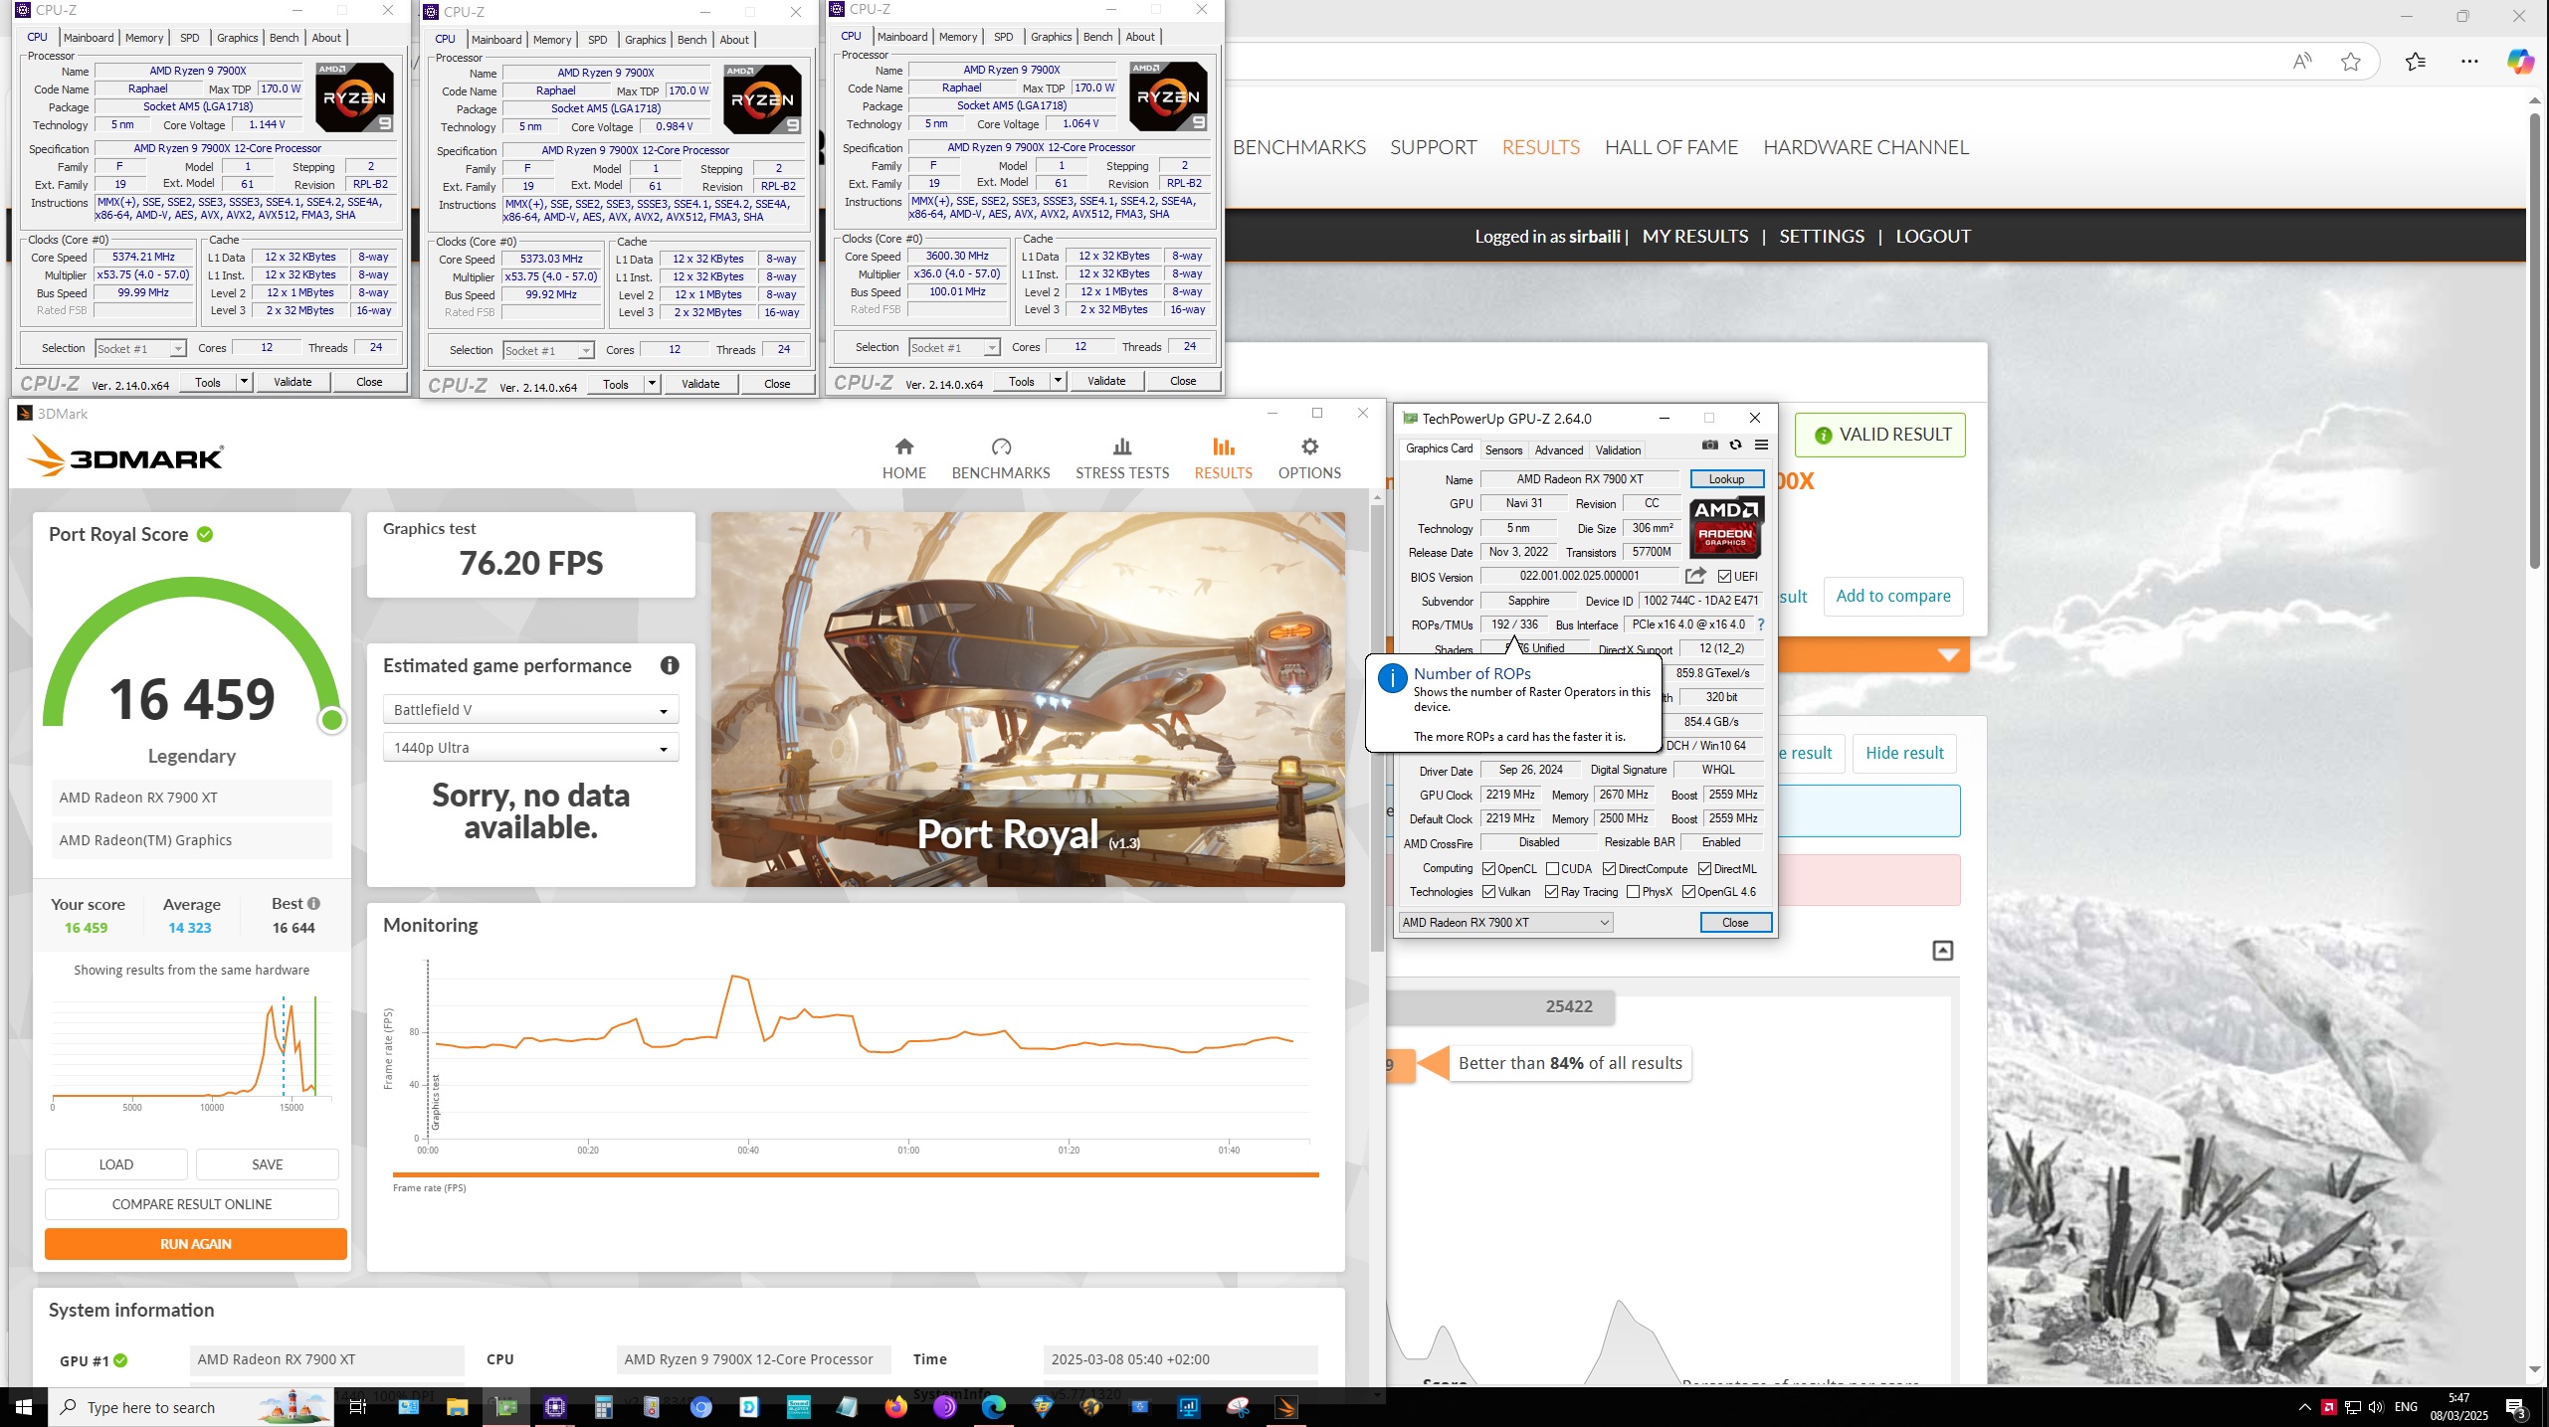Toggle the UEFI checkbox in GPU-Z
This screenshot has width=2549, height=1427.
(1724, 577)
